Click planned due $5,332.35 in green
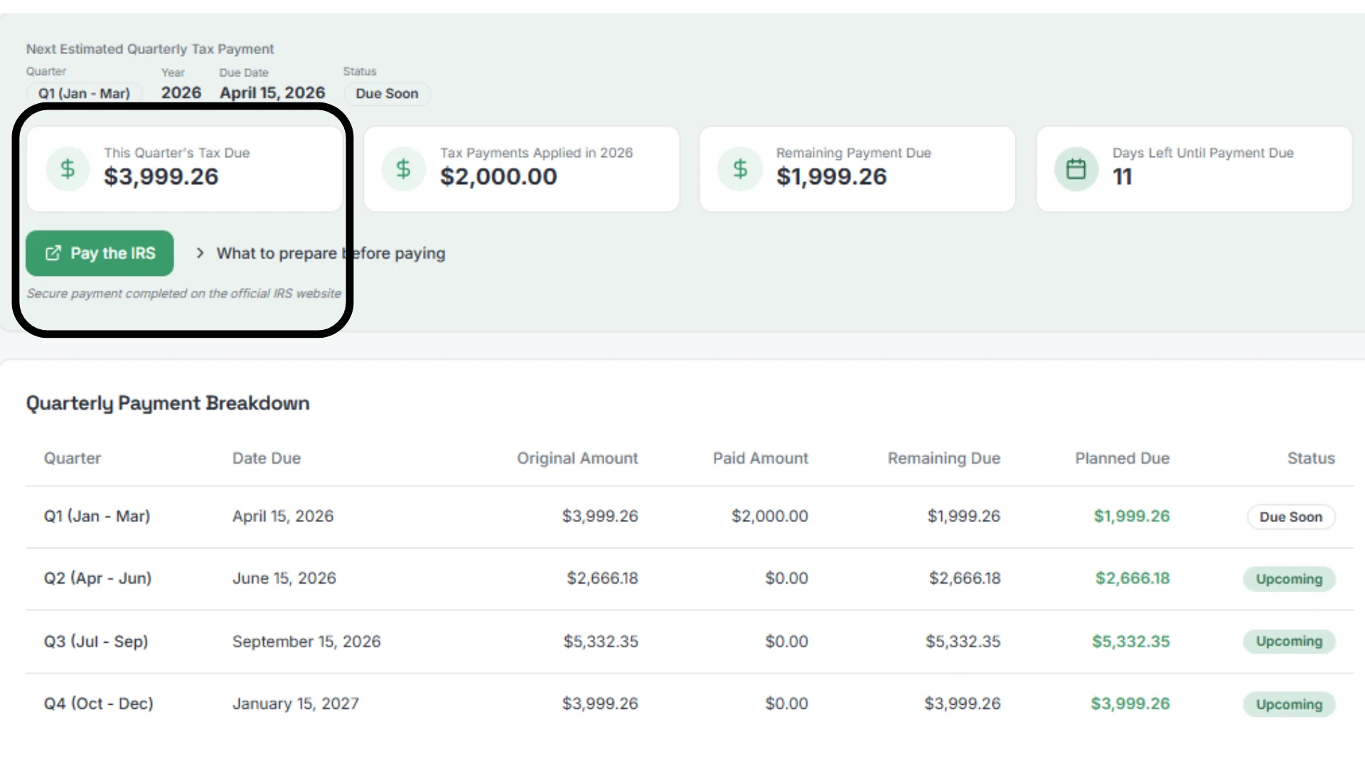The height and width of the screenshot is (768, 1365). click(1131, 641)
